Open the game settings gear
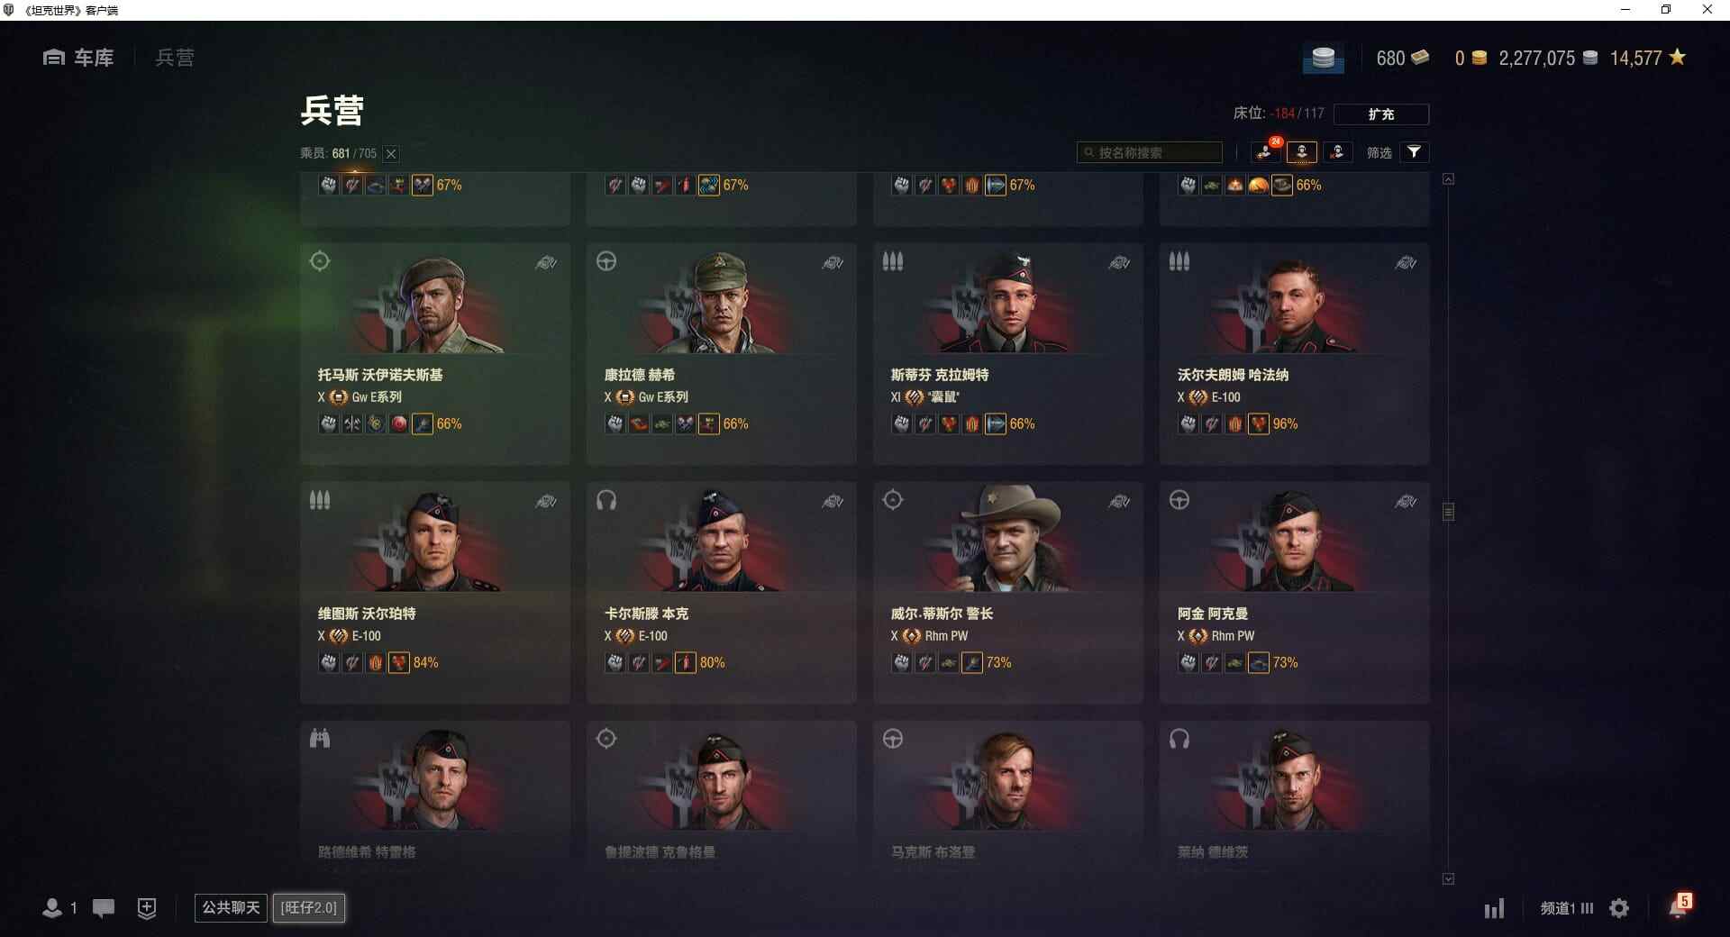Image resolution: width=1730 pixels, height=937 pixels. 1619,908
